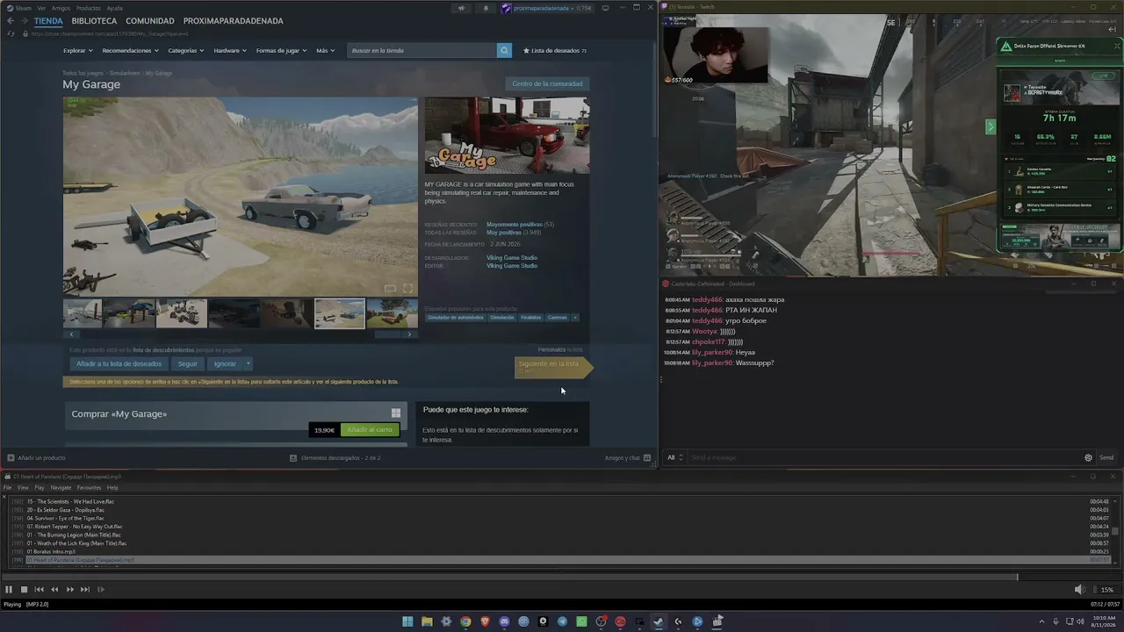Open Steam announcements megaphone icon
Image resolution: width=1124 pixels, height=632 pixels.
[x=462, y=8]
